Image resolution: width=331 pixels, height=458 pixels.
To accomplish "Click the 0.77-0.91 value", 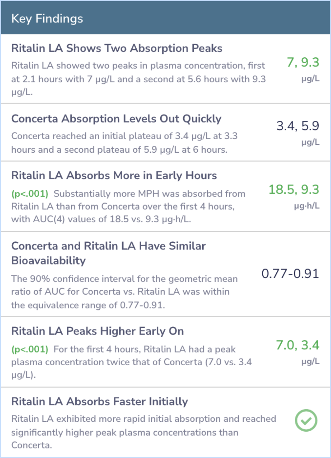I will click(x=290, y=273).
